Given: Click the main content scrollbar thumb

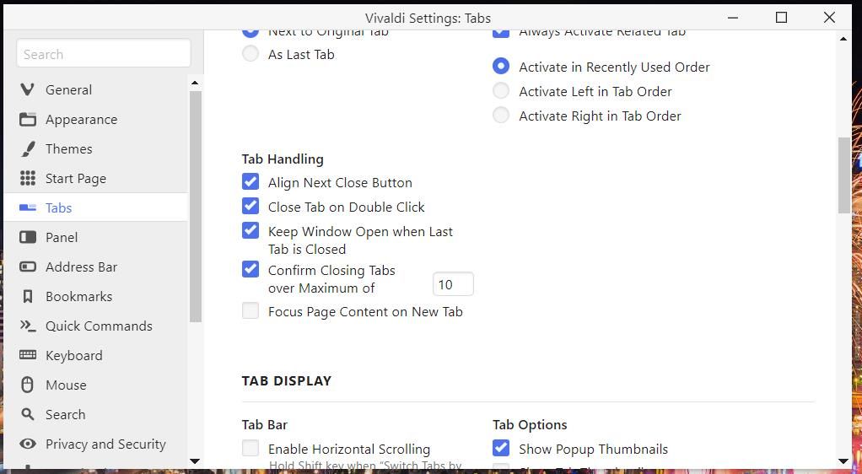Looking at the screenshot, I should (843, 175).
